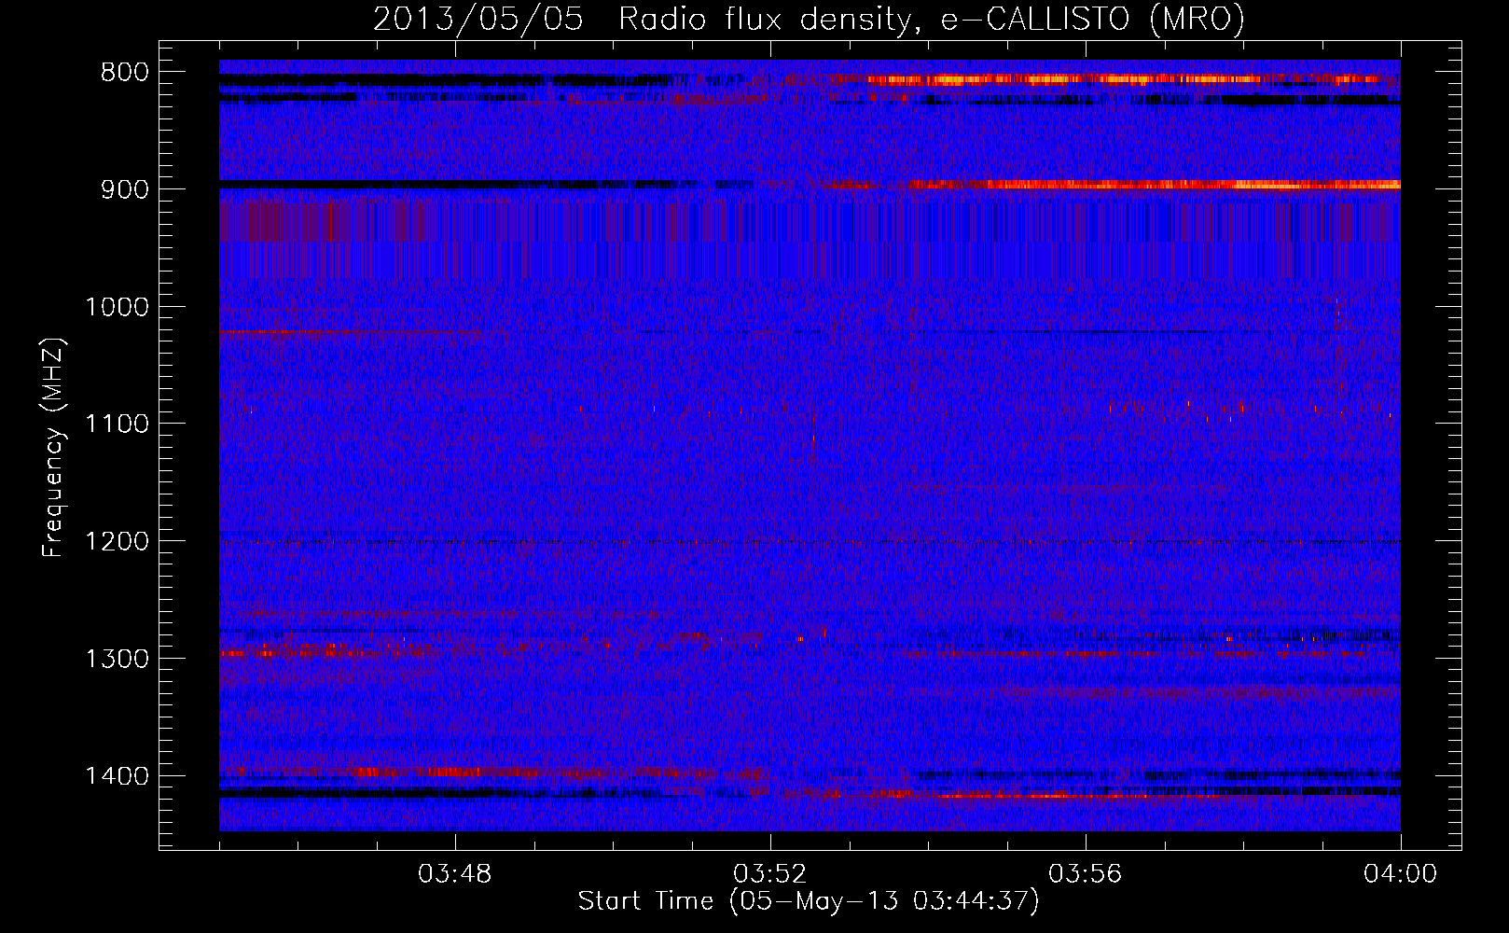The height and width of the screenshot is (933, 1509).
Task: Select the 900 frequency tick label
Action: [x=124, y=189]
